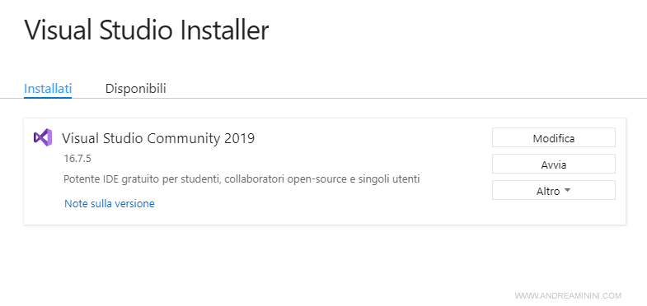Screen dimensions: 647x306
Task: Click the word Altro on its button
Action: pyautogui.click(x=548, y=191)
